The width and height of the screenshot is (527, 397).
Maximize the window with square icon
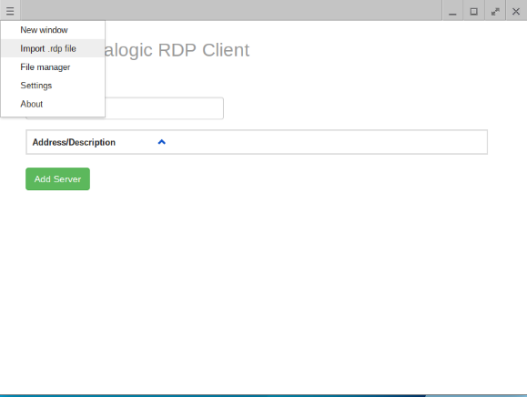click(x=473, y=12)
